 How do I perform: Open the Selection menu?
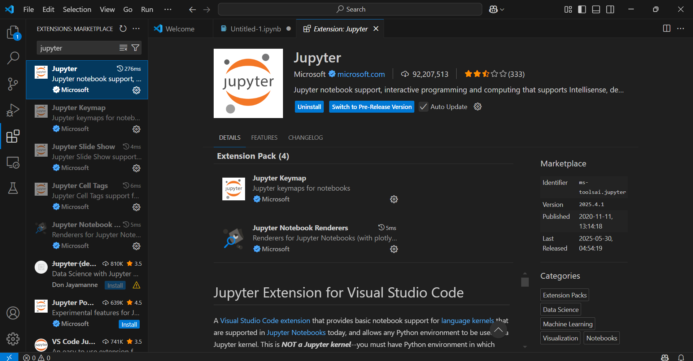77,9
